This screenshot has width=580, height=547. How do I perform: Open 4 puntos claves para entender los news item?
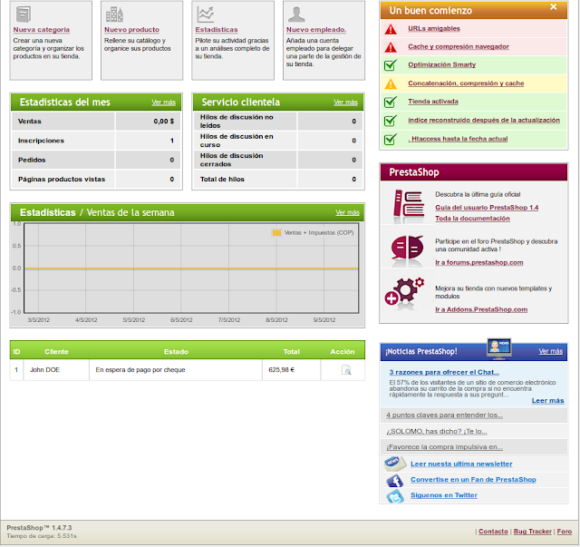tap(444, 415)
